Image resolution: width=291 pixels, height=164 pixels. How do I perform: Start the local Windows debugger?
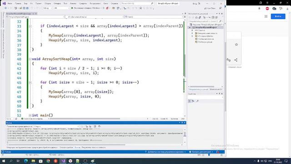point(86,8)
